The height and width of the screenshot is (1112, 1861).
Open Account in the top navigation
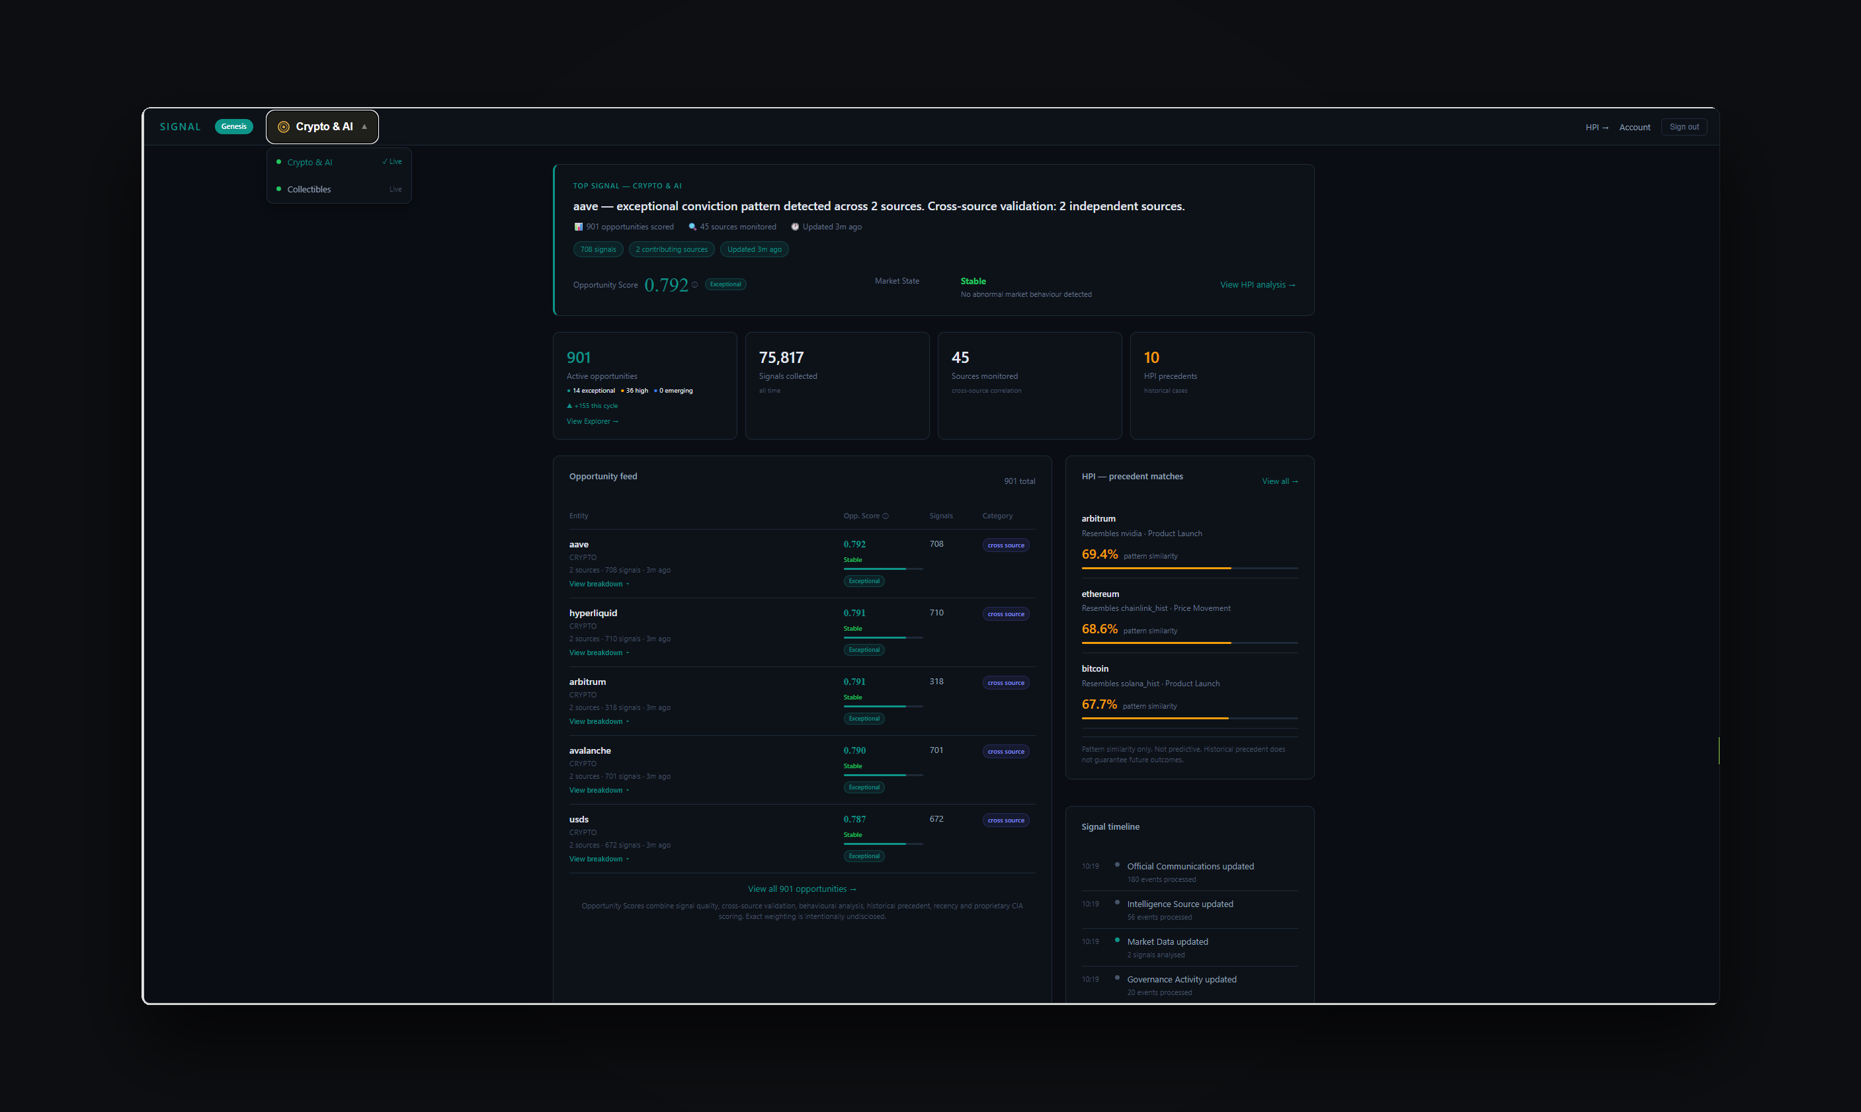[x=1635, y=128]
